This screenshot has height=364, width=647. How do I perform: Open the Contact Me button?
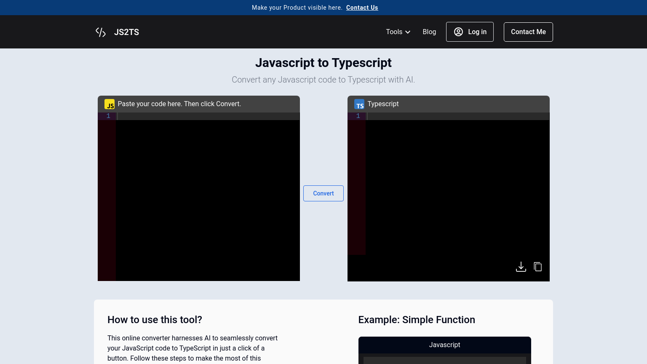(528, 32)
